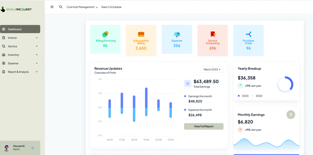Screen dimensions: 313x155
Task: Open search with the magnifier icon
Action: 61,7
